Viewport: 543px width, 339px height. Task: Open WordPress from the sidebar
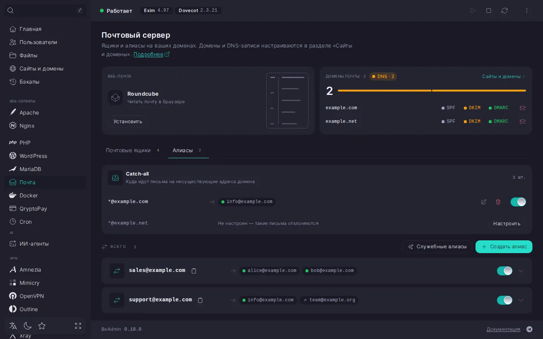[45, 156]
